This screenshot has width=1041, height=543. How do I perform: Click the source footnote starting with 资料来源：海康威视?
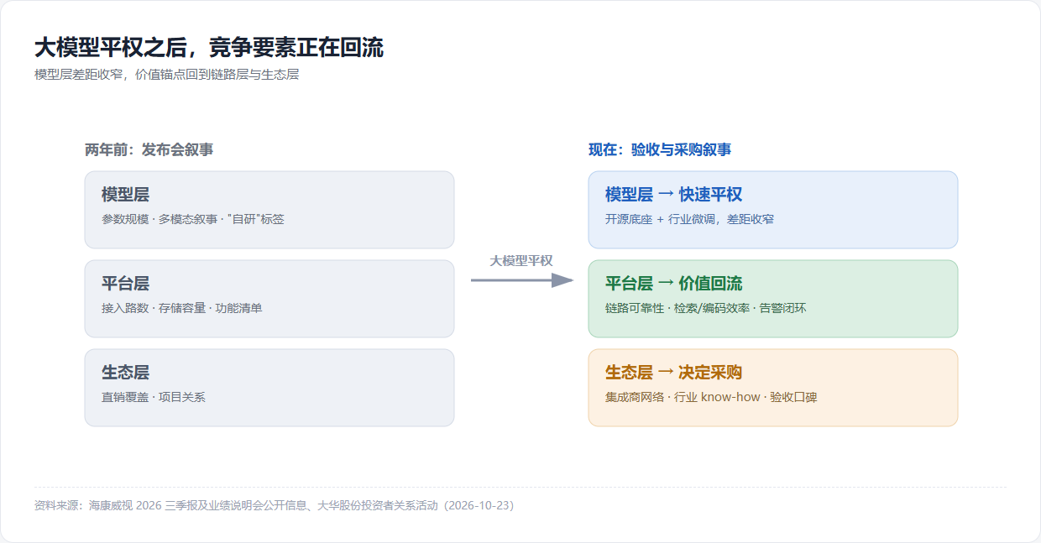274,505
